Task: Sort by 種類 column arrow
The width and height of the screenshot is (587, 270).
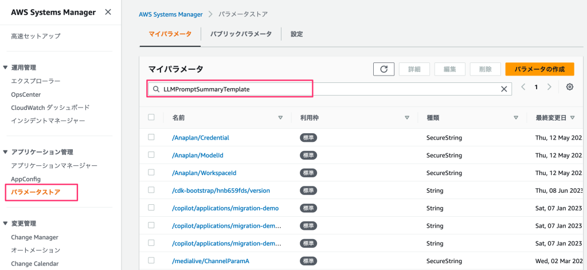Action: coord(516,118)
